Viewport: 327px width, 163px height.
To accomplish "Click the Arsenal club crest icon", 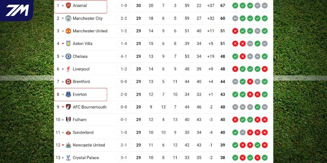I will click(x=68, y=6).
